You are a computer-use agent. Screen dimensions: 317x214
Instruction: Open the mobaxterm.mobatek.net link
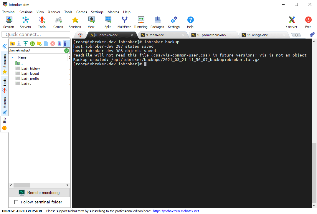(x=176, y=211)
